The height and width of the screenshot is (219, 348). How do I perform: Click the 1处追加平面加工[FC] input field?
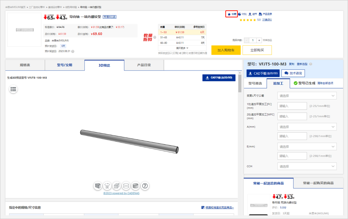(292, 106)
